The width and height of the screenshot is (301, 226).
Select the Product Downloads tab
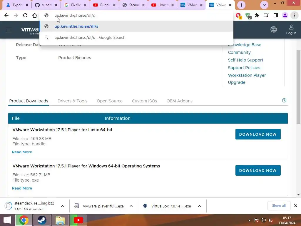[29, 101]
